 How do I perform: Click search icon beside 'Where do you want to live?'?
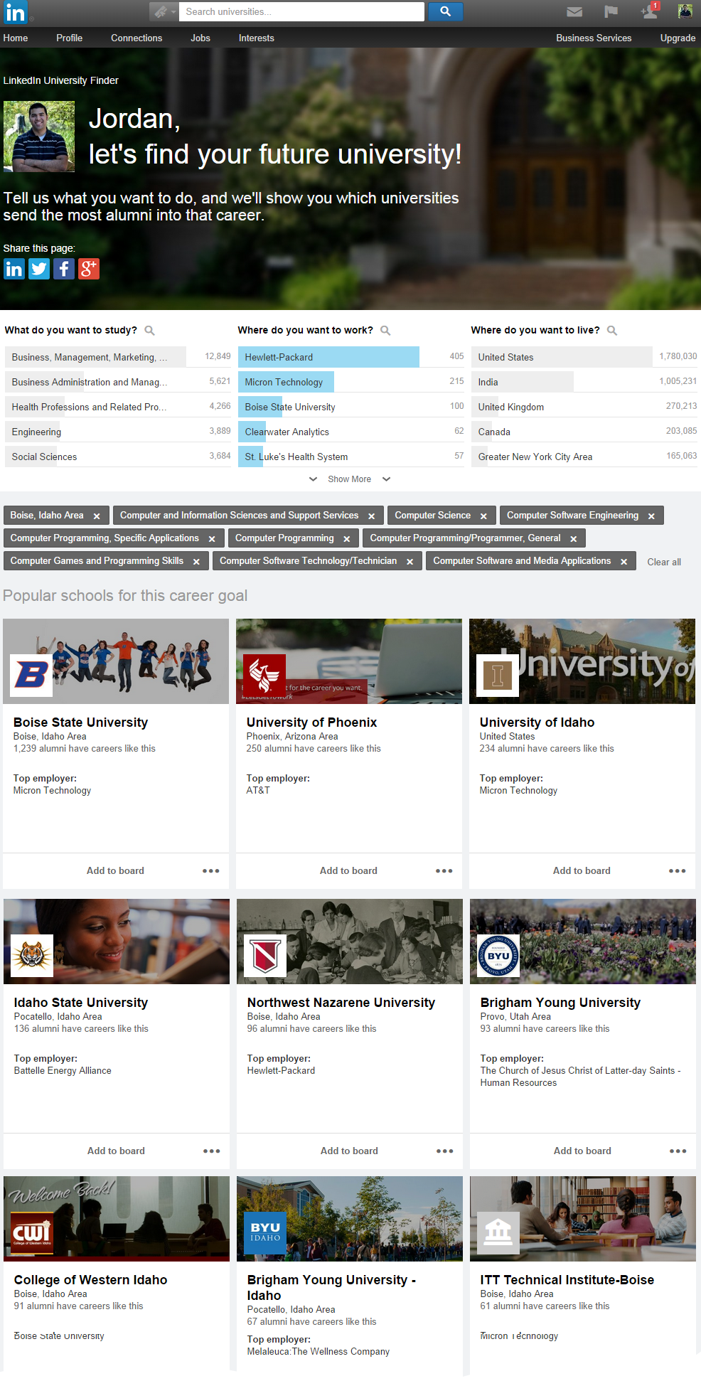pos(612,330)
